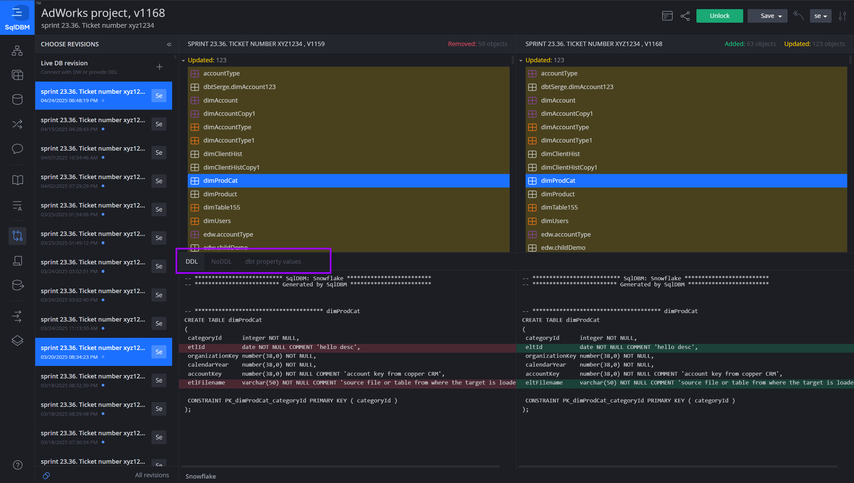Open the settings sliders icon top right
This screenshot has width=854, height=483.
coord(843,16)
